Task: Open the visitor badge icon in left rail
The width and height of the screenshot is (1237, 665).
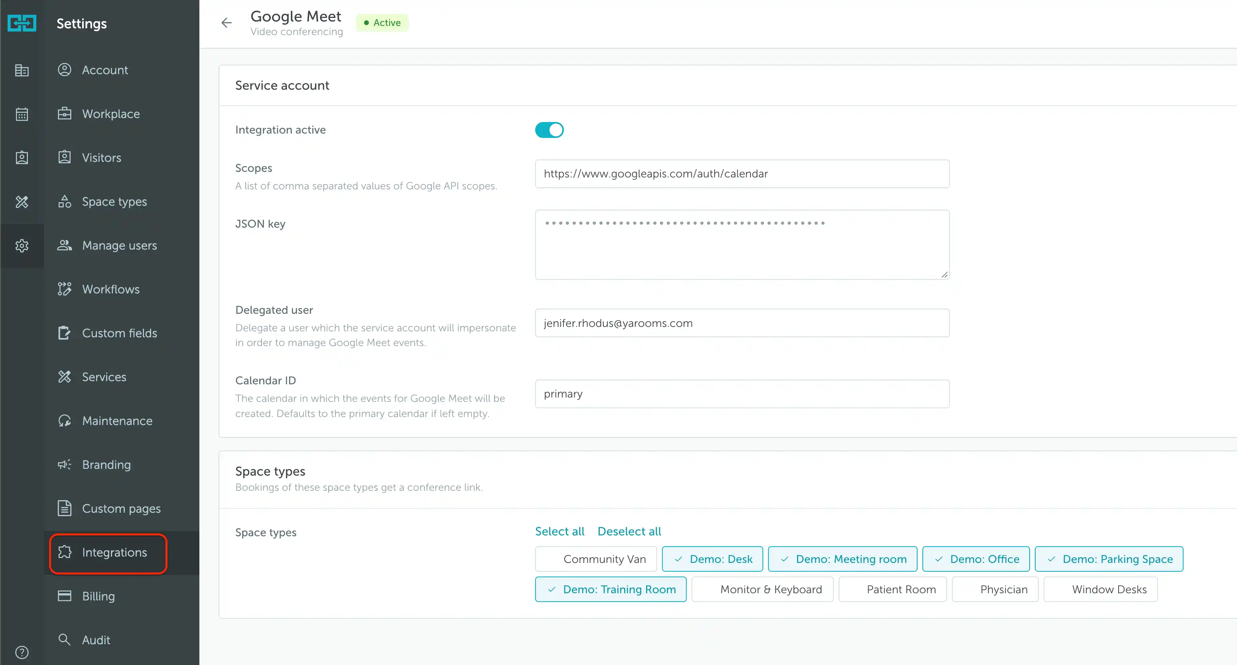Action: pyautogui.click(x=22, y=158)
